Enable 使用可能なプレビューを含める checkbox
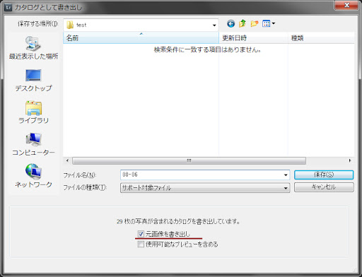The image size is (362, 277). pyautogui.click(x=141, y=244)
